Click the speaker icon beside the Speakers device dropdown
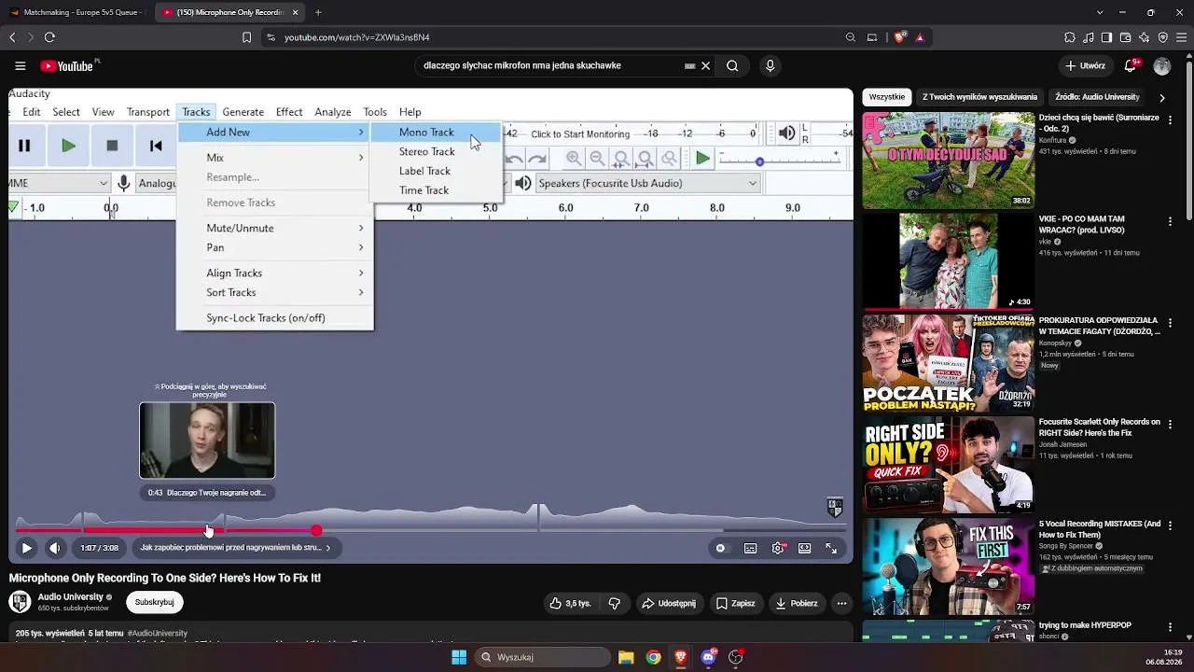1194x672 pixels. coord(523,183)
